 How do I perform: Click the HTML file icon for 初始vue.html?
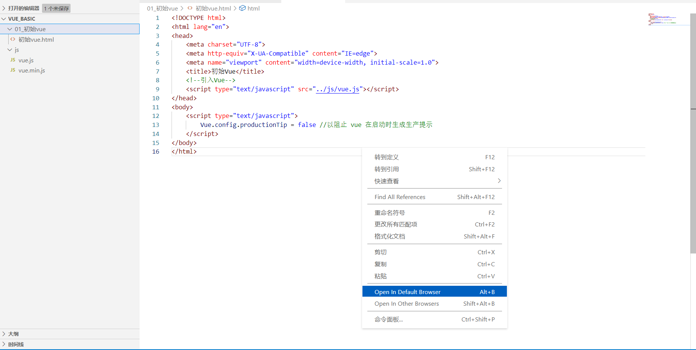(x=13, y=39)
